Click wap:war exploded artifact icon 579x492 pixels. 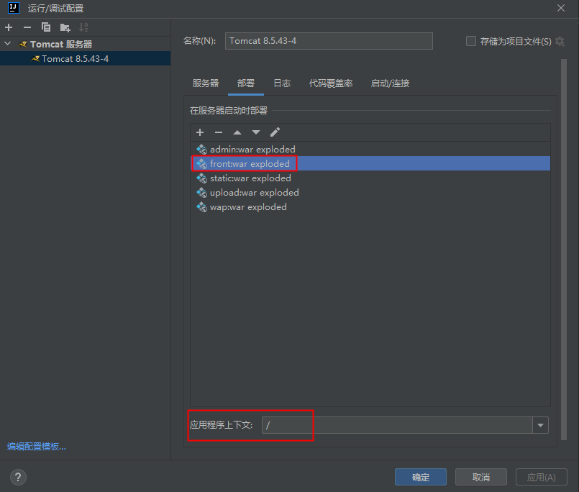(201, 207)
